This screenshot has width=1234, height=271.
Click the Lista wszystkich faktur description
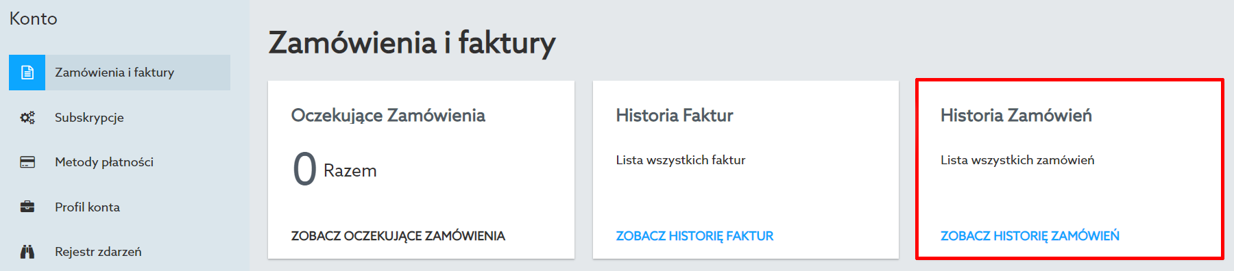pyautogui.click(x=680, y=160)
